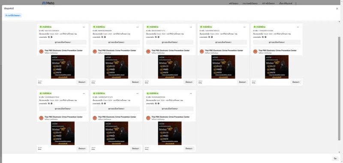
Task: Open the three-dot menu on first bottom-row ad card
Action: (x=84, y=94)
